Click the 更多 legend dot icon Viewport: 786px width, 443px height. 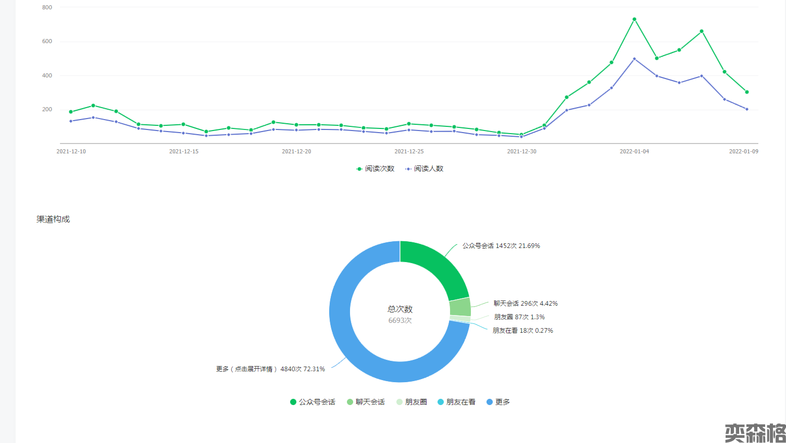pyautogui.click(x=490, y=402)
